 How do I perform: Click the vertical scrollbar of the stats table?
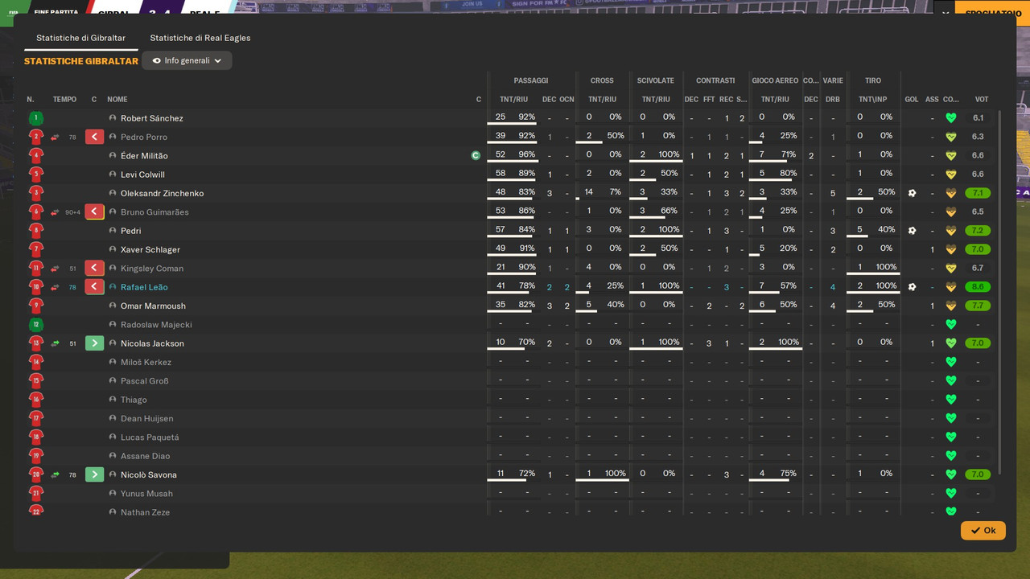click(1000, 293)
